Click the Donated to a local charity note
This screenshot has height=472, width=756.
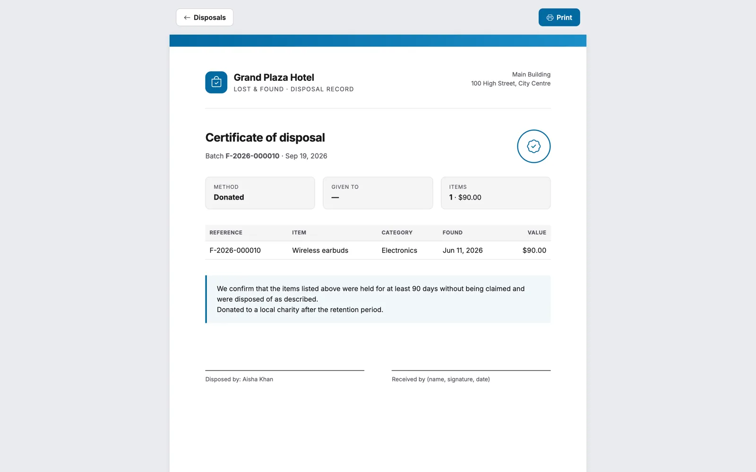pyautogui.click(x=300, y=310)
